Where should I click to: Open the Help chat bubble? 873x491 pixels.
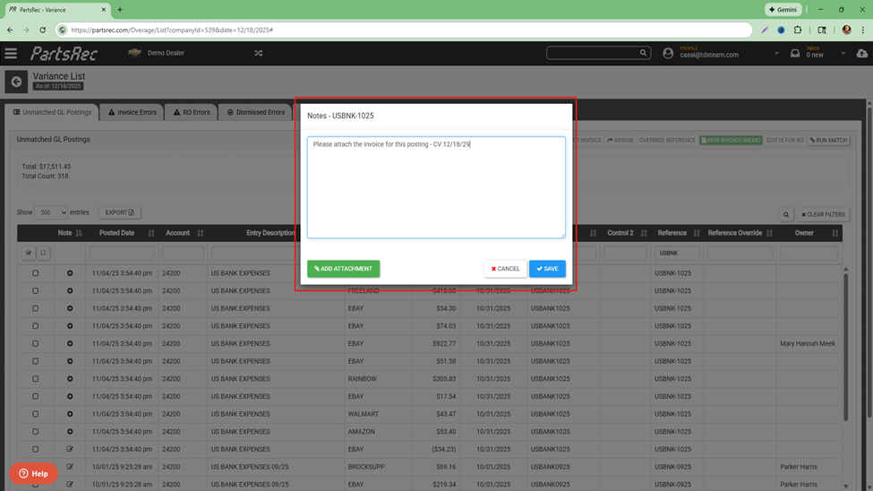click(33, 474)
